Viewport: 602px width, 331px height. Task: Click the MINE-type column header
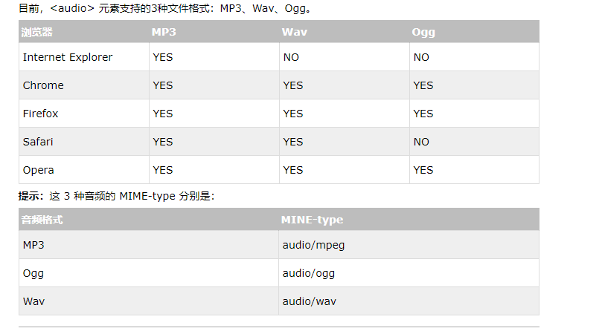(x=312, y=220)
